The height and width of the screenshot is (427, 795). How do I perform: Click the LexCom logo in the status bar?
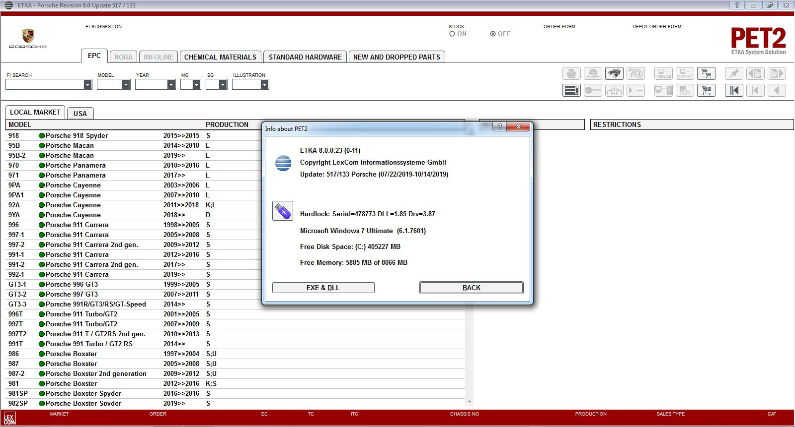click(x=9, y=419)
